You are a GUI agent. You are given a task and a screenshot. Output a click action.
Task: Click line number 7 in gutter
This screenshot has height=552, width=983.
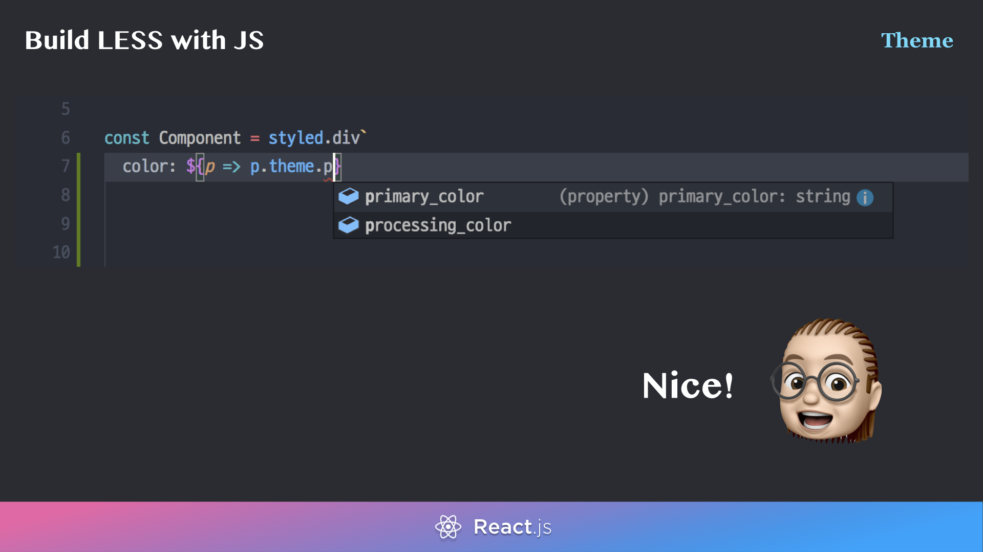pos(66,166)
